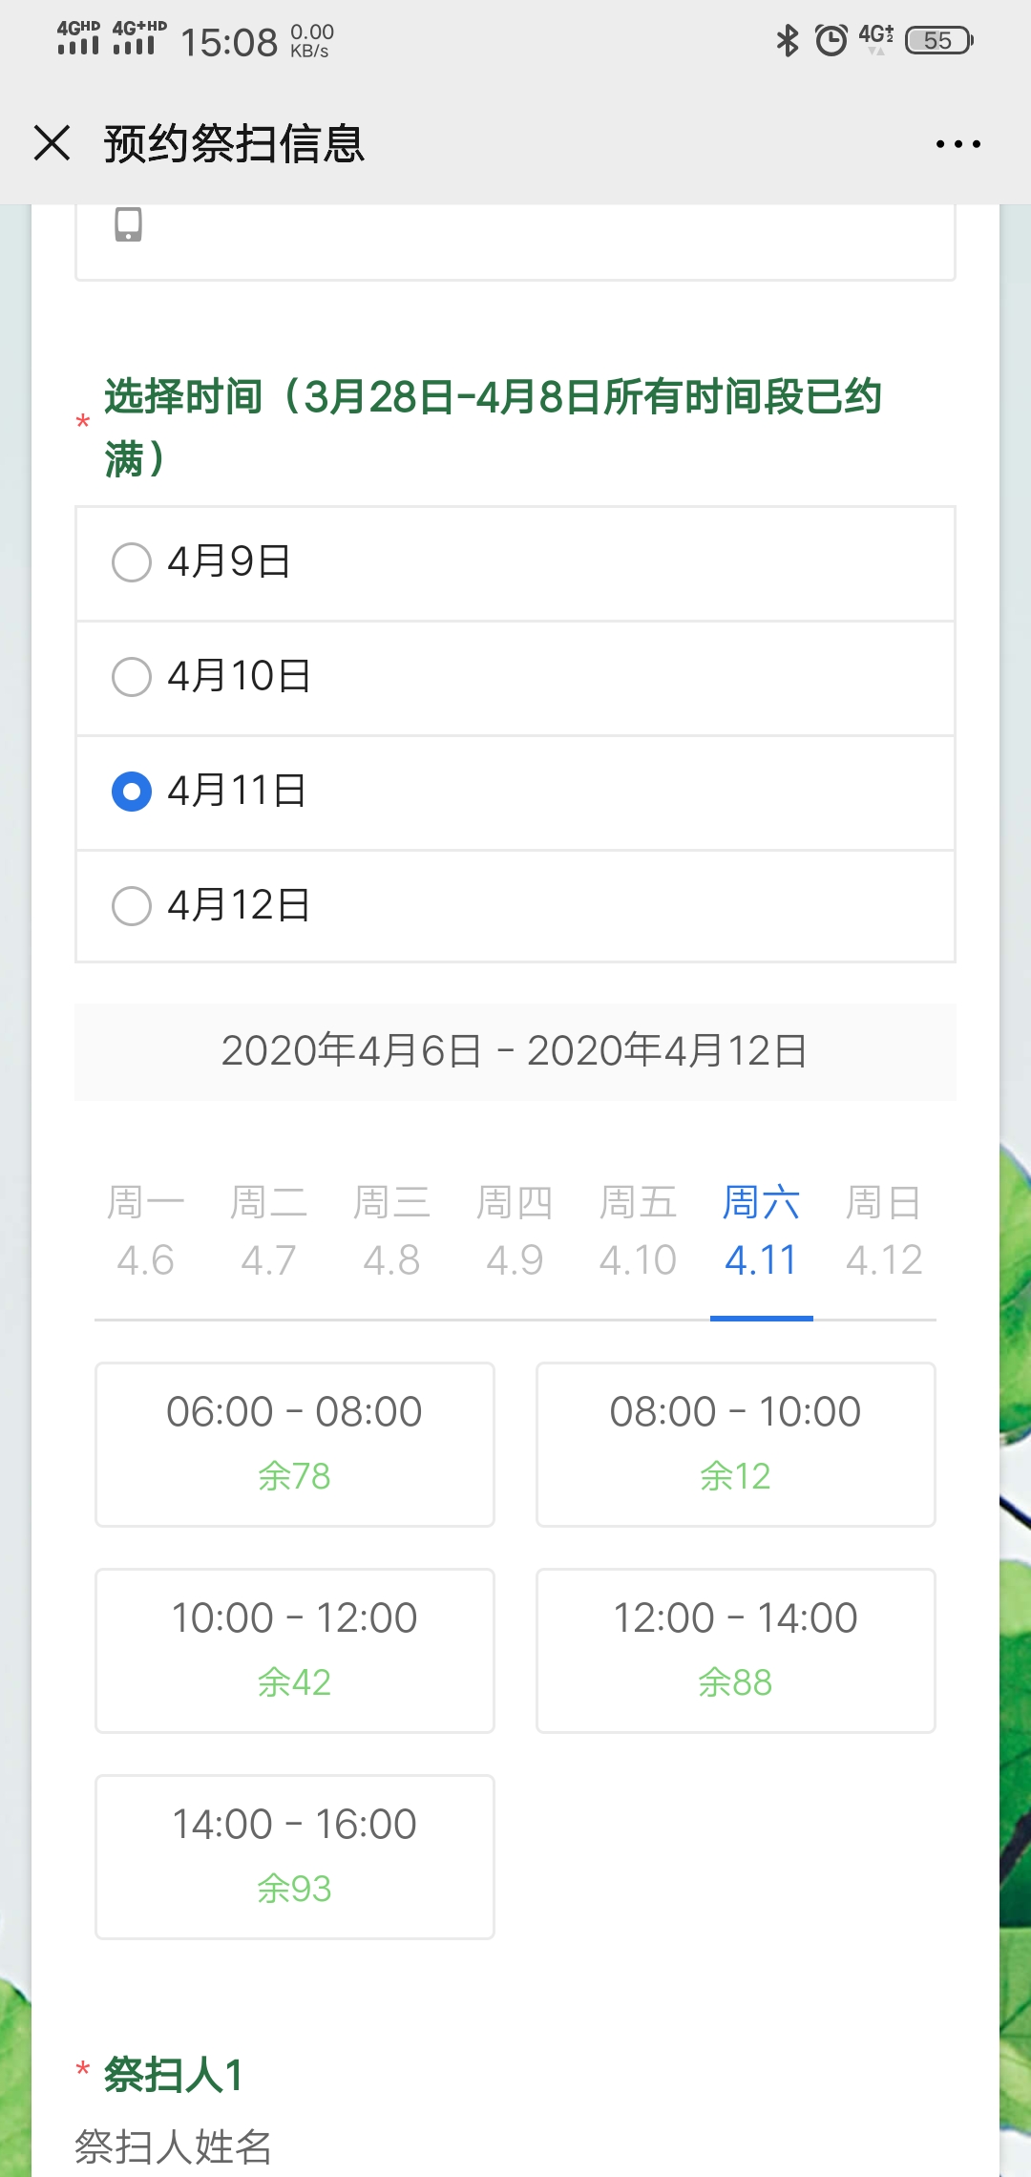Tap the alarm clock status icon
This screenshot has width=1031, height=2177.
click(x=831, y=40)
